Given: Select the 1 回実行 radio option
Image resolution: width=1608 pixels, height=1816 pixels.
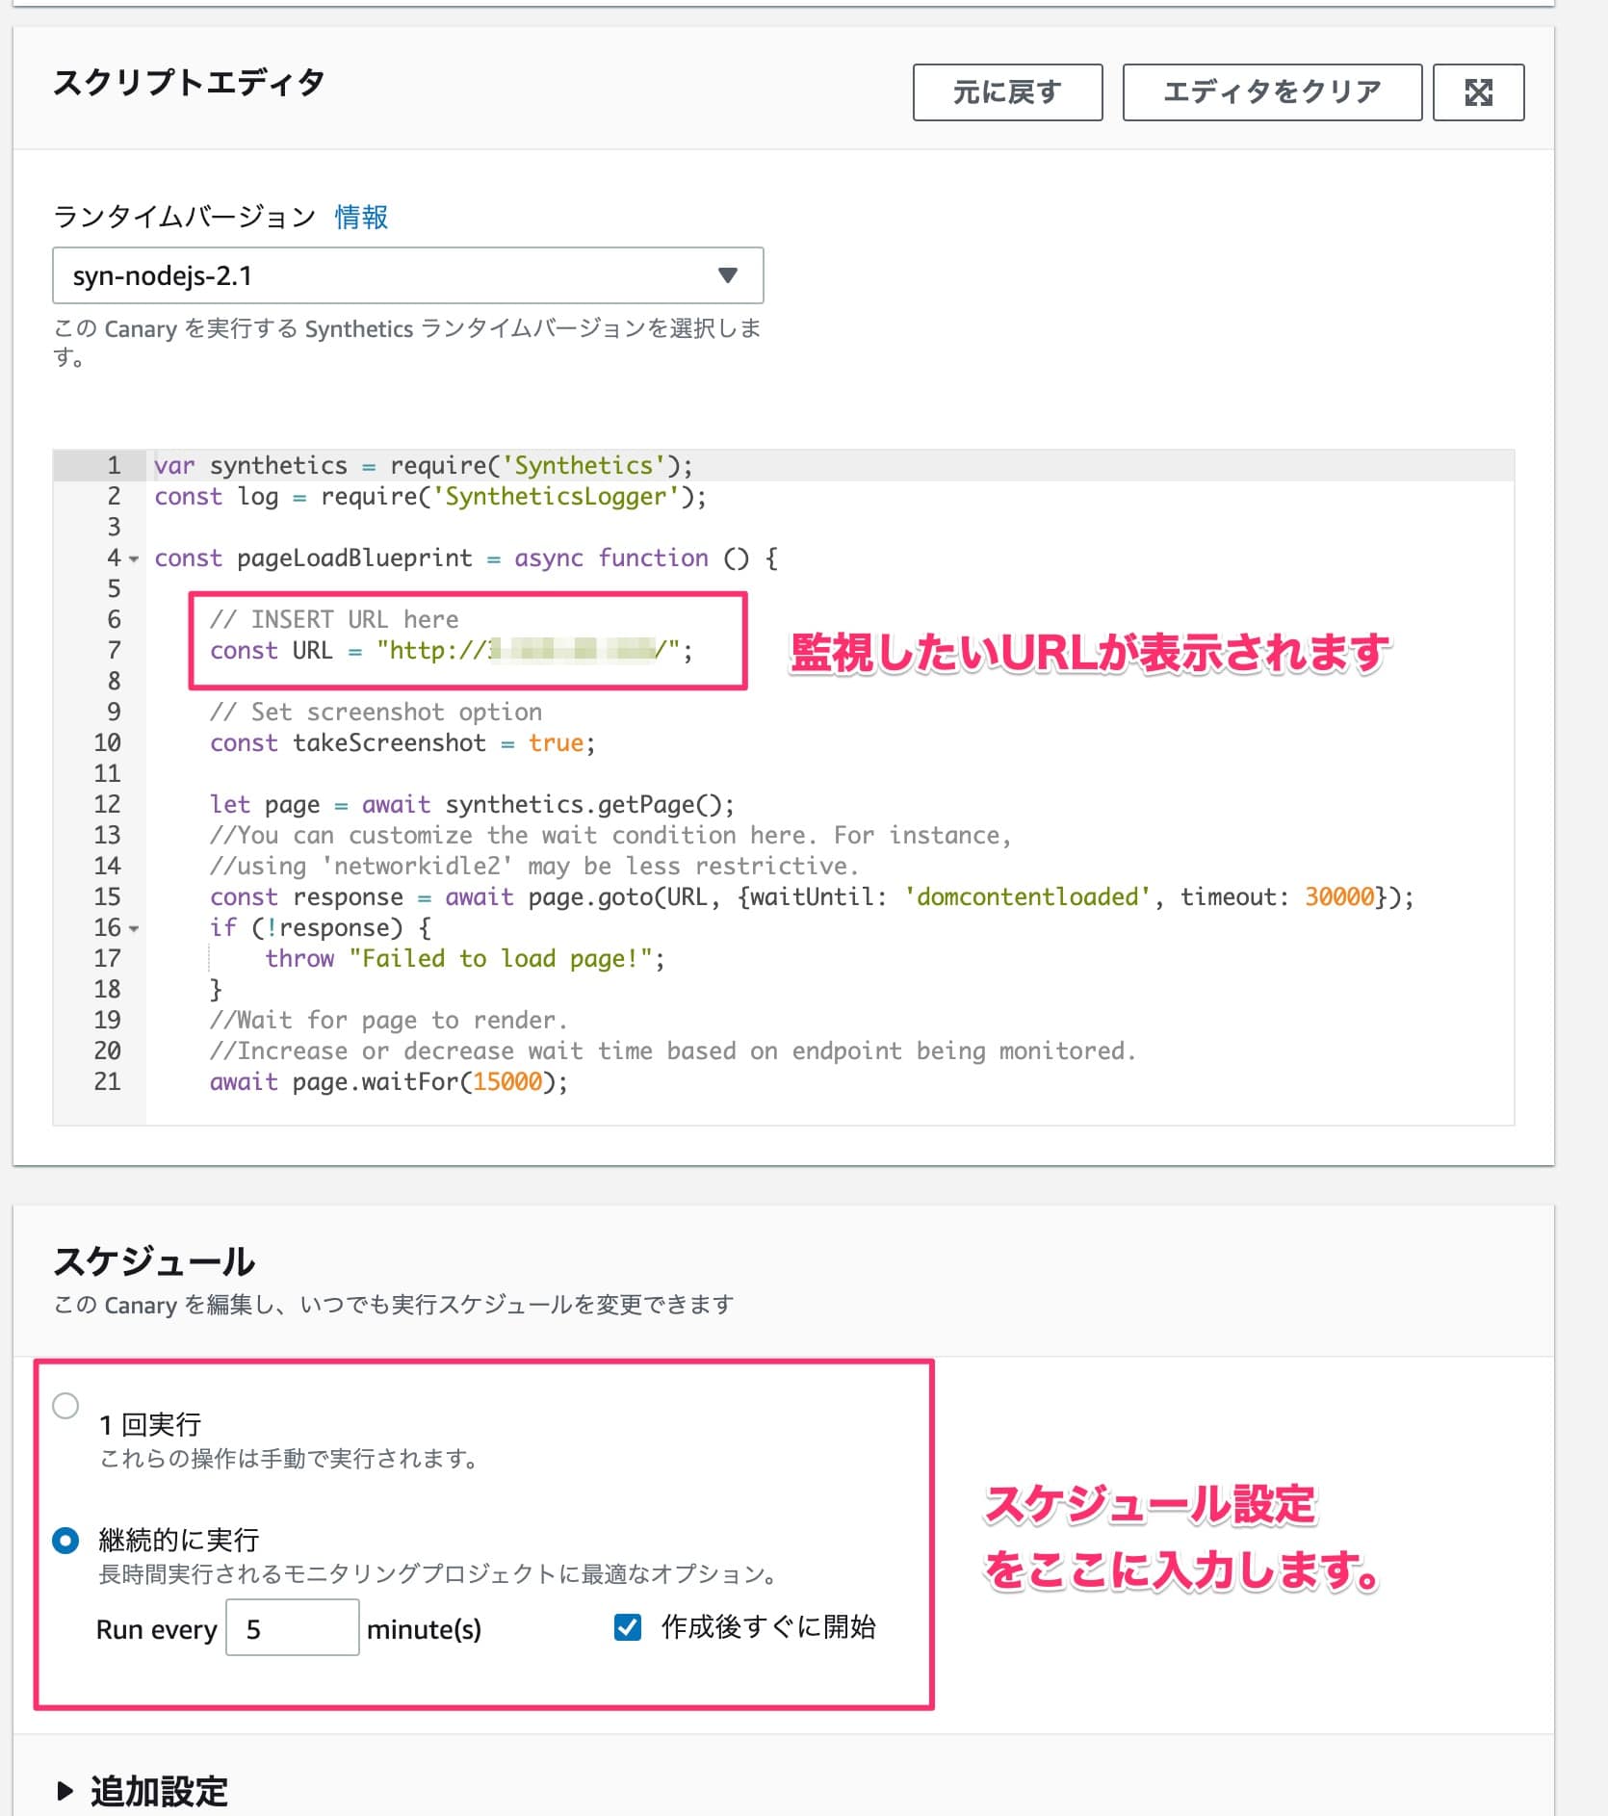Looking at the screenshot, I should (65, 1406).
